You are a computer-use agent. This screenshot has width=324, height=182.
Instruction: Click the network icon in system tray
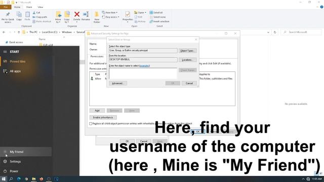(x=308, y=179)
